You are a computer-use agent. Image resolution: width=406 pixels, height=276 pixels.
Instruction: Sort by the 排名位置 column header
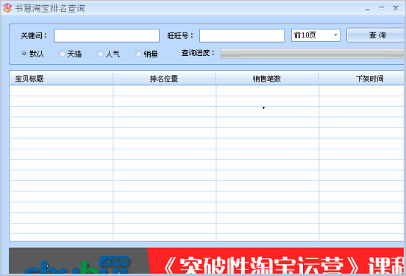164,79
